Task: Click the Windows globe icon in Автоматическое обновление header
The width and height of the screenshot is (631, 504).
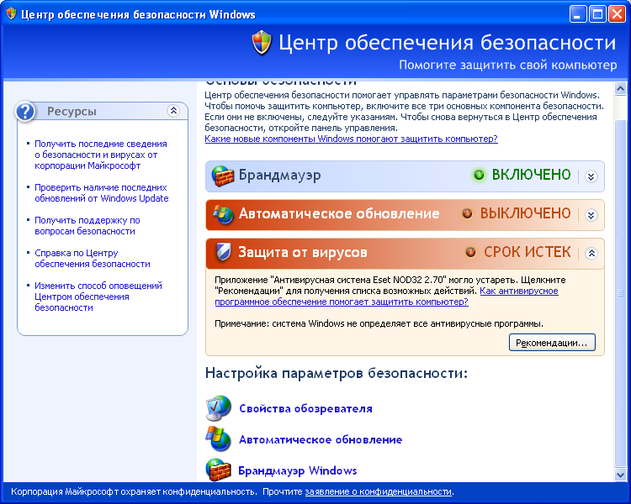Action: pos(223,214)
